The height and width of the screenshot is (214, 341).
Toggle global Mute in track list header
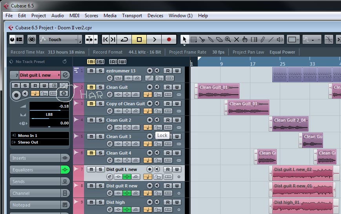click(91, 61)
